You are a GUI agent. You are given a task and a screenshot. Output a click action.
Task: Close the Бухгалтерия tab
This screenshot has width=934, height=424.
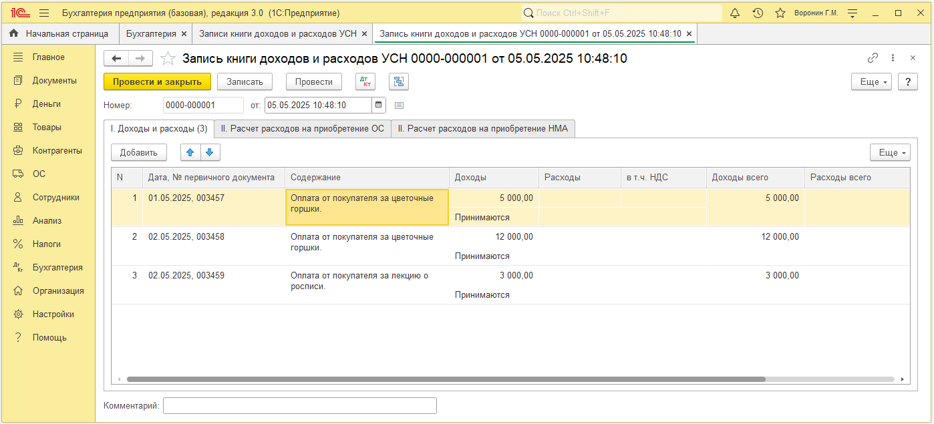[184, 33]
